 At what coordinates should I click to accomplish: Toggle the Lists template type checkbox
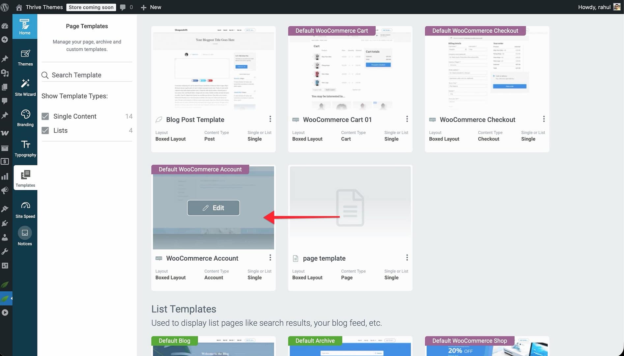45,131
